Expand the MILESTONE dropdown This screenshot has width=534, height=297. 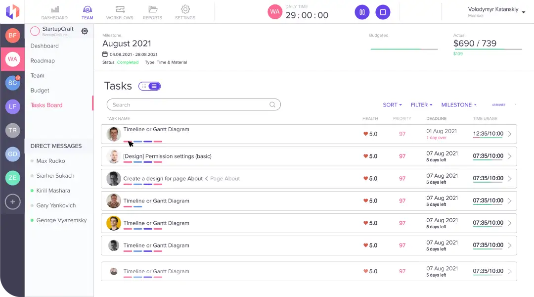(x=458, y=105)
